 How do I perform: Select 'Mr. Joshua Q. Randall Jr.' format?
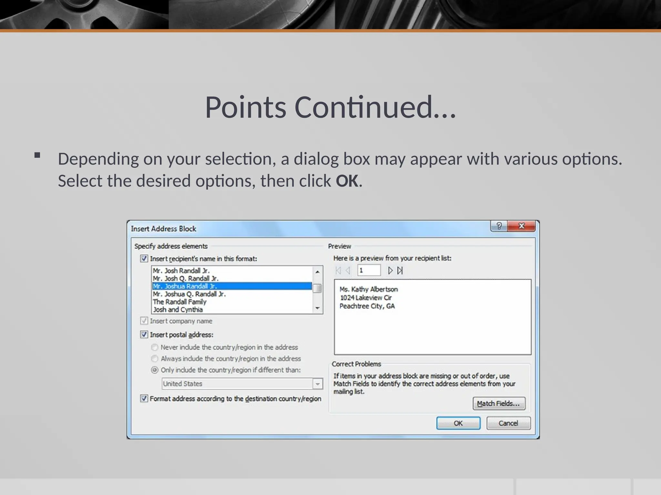tap(232, 294)
